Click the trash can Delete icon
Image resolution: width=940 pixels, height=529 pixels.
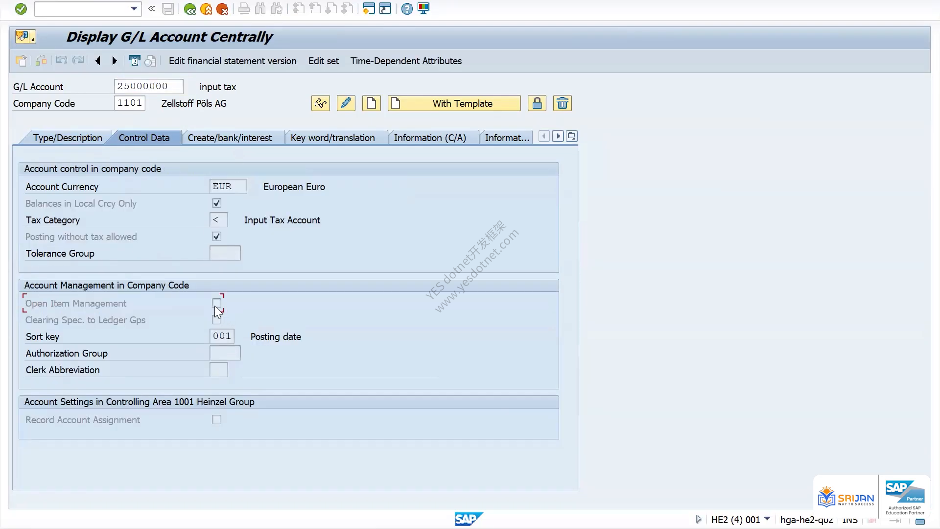coord(563,103)
